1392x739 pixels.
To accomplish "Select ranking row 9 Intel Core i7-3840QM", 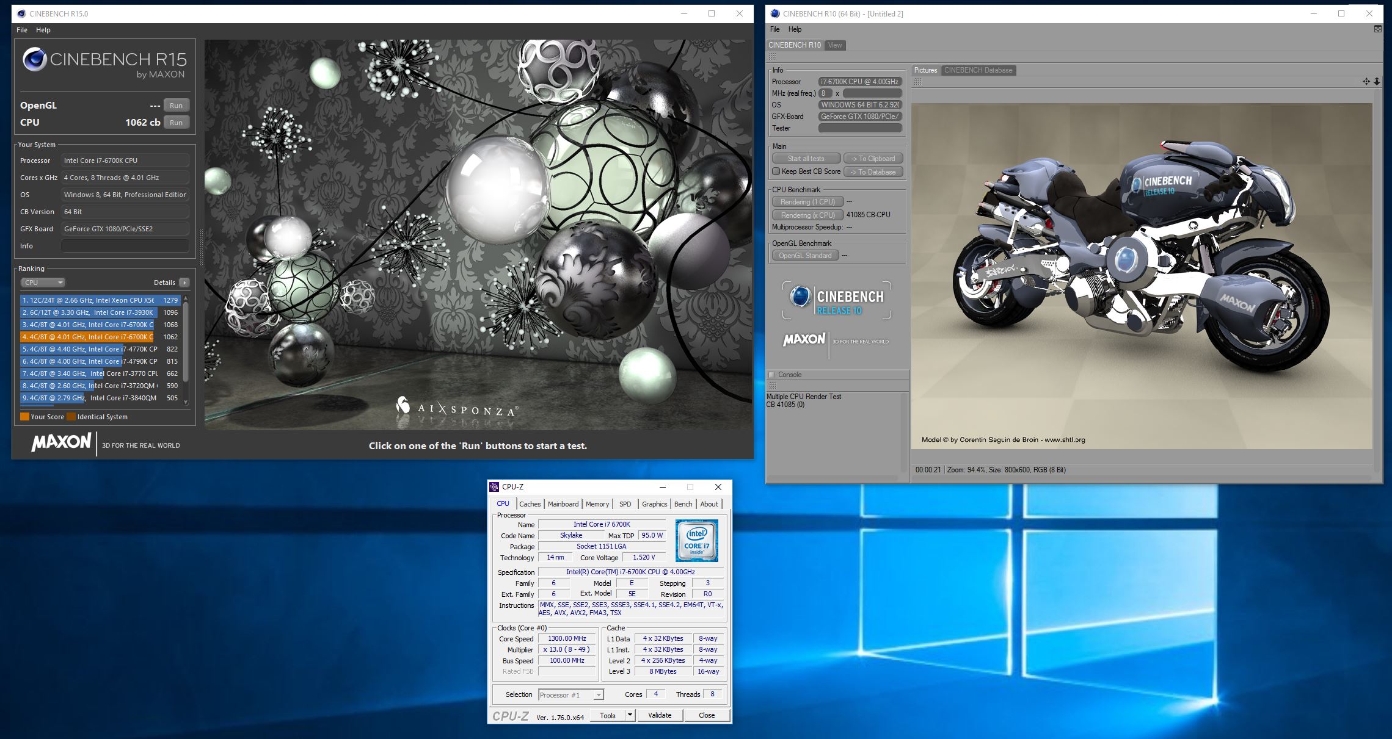I will [x=100, y=398].
